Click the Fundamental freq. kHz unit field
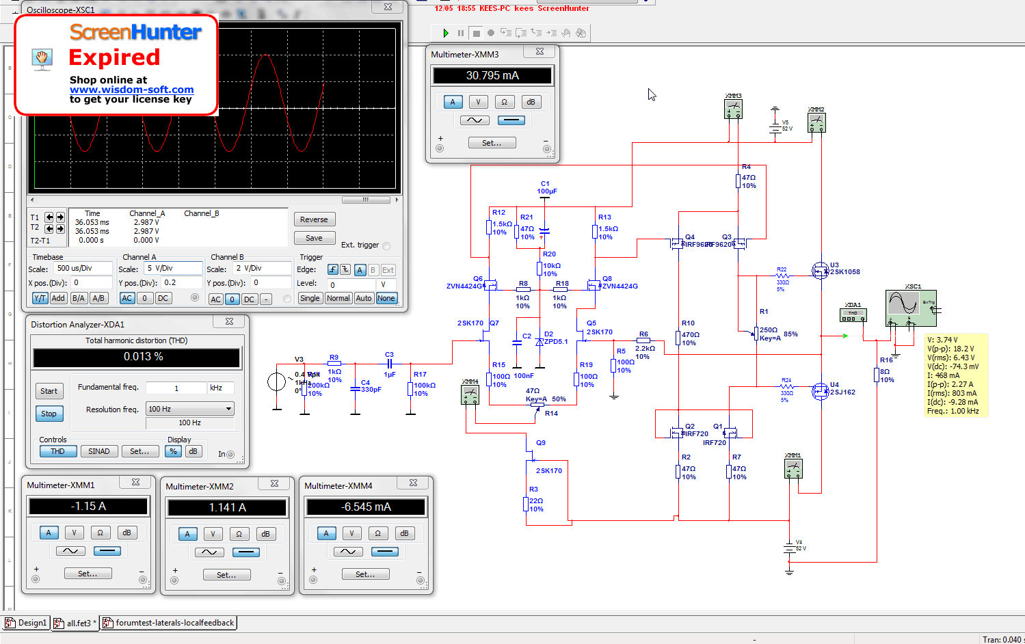Viewport: 1025px width, 644px height. pyautogui.click(x=221, y=388)
